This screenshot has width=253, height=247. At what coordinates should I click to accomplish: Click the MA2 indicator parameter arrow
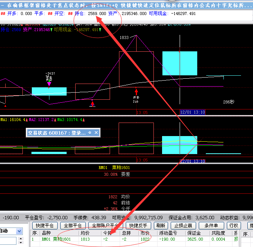pyautogui.click(x=55, y=120)
